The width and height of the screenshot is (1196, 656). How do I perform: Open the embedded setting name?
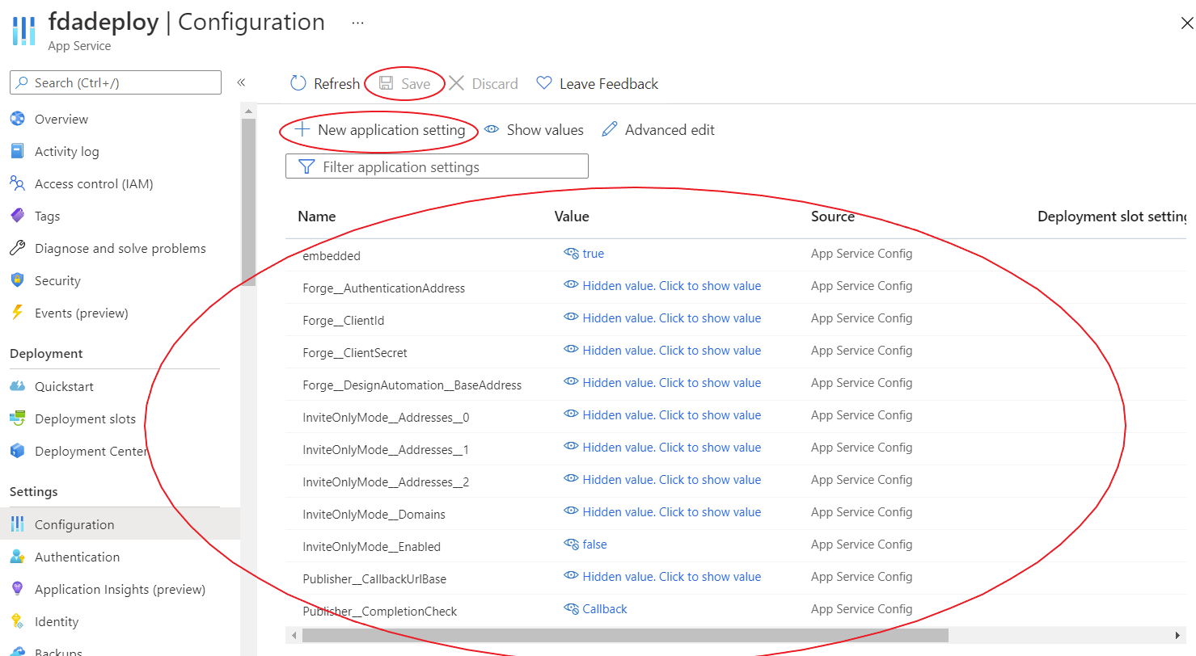[x=332, y=255]
